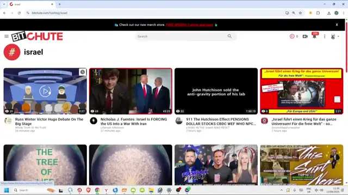Viewport: 348px width, 195px height.
Task: Open channel avatar beside Nicholas J. Fuentes video
Action: click(94, 121)
